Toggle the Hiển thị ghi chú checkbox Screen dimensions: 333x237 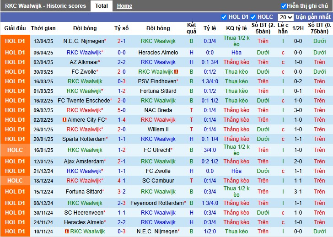284,6
